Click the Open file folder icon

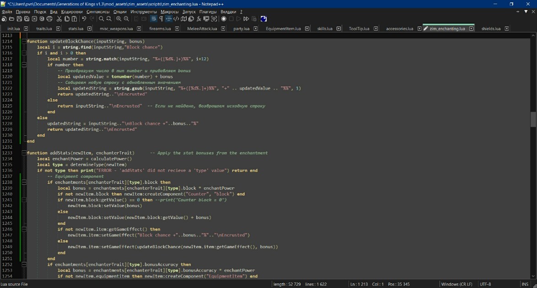click(11, 19)
